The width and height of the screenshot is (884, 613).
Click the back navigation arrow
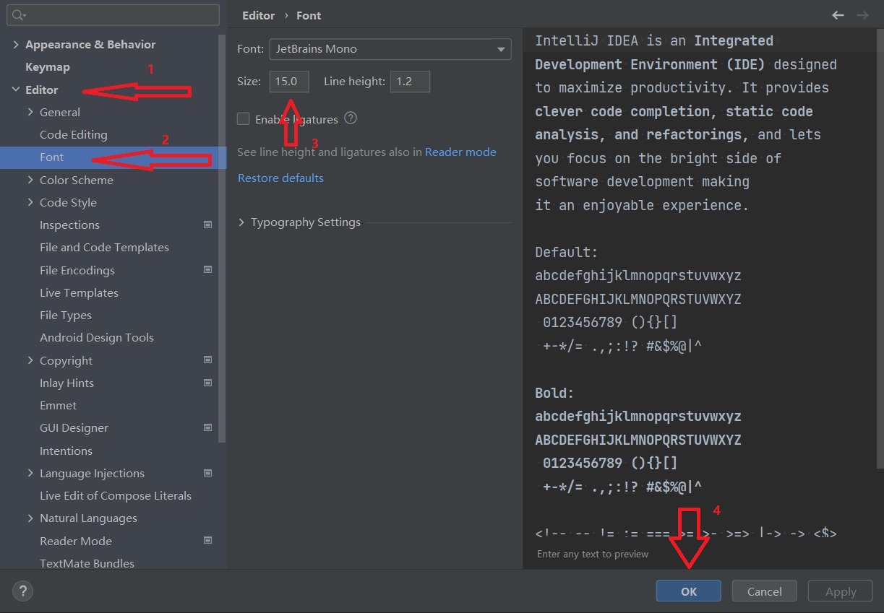click(x=838, y=15)
